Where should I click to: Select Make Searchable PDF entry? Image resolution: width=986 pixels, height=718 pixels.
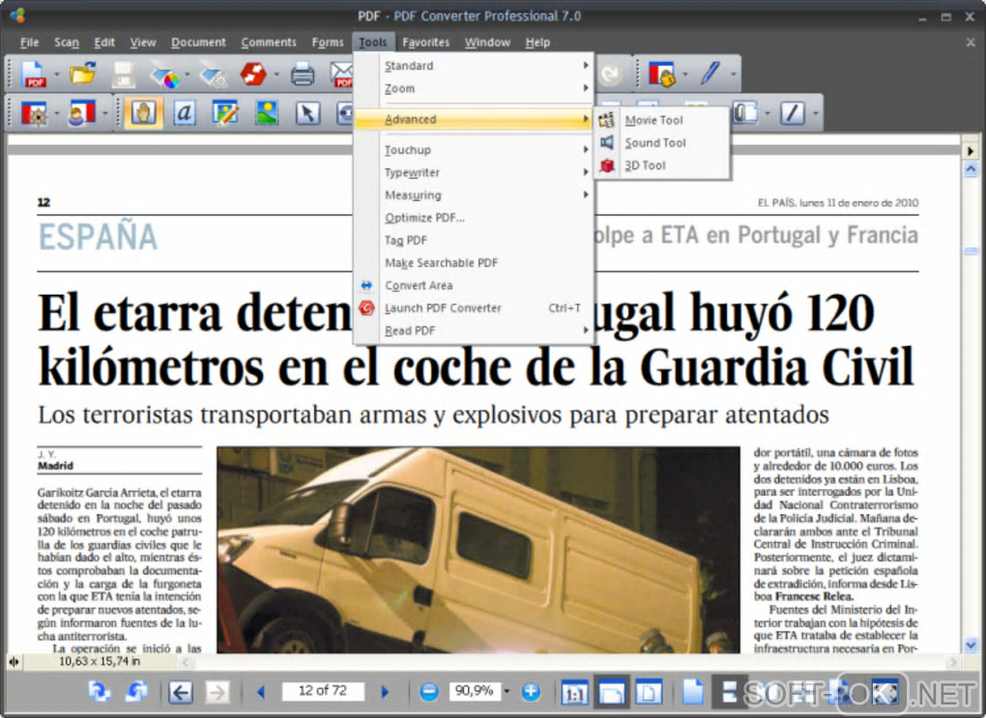click(474, 263)
